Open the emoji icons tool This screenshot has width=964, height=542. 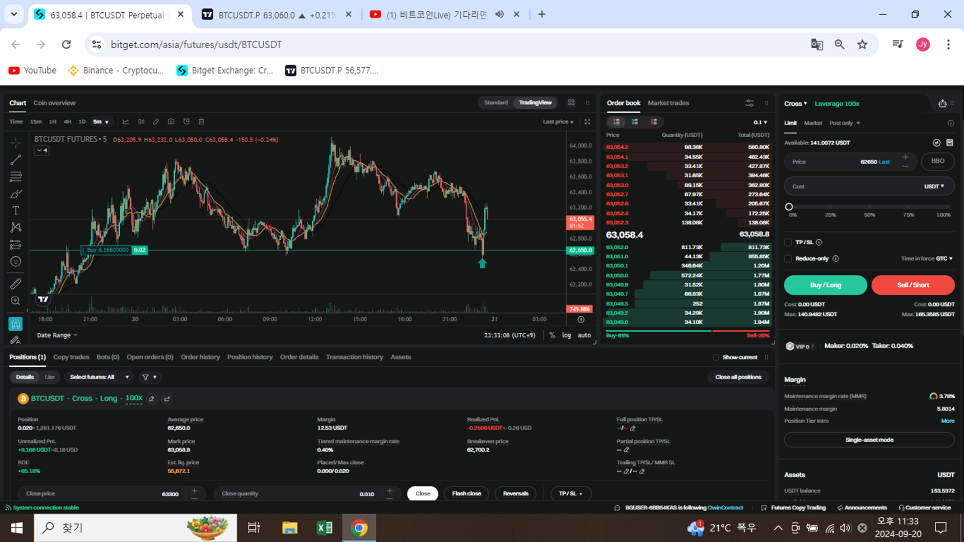16,262
